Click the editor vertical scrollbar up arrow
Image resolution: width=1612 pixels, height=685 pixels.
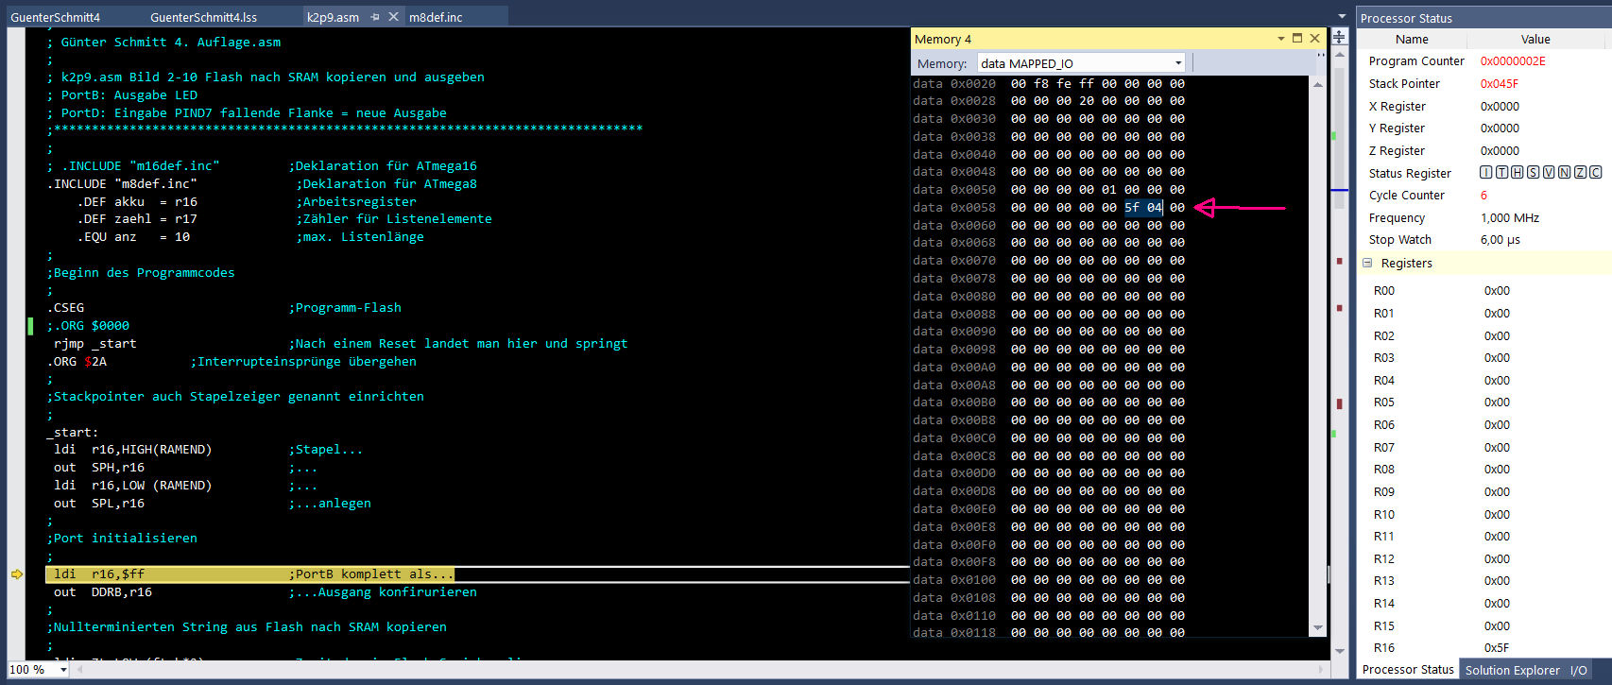pos(1339,55)
